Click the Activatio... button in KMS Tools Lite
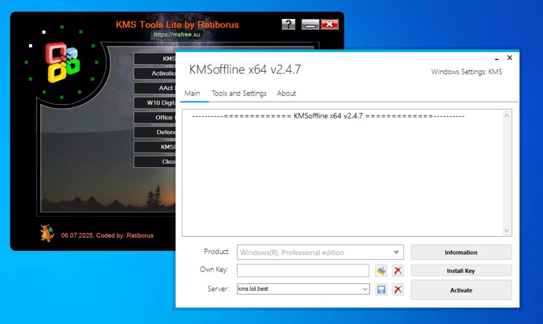543x324 pixels. [155, 73]
